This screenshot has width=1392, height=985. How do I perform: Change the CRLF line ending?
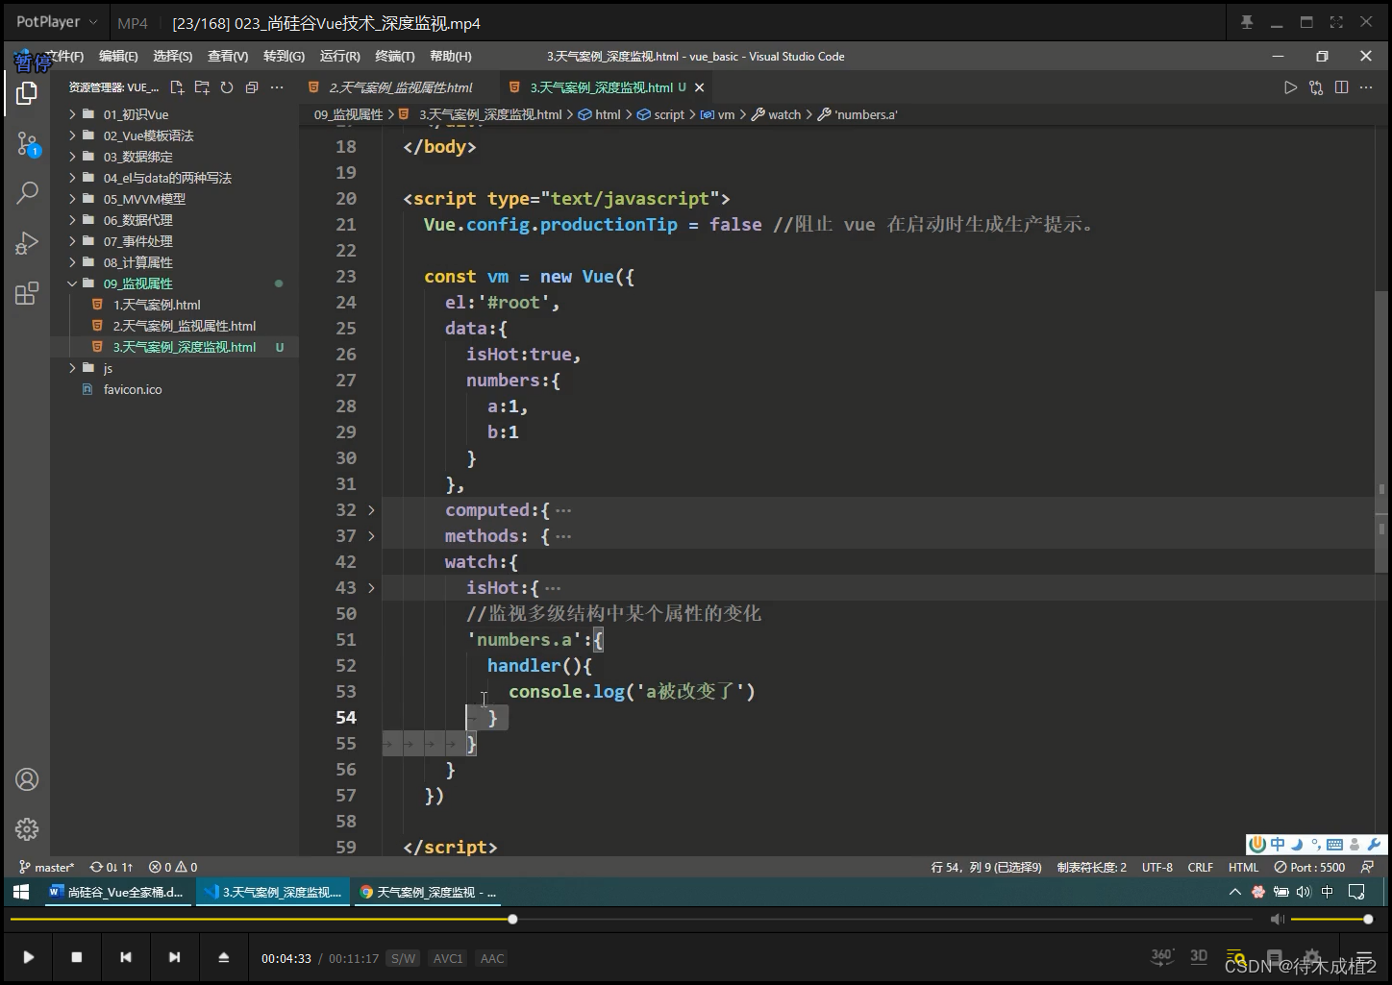(1201, 867)
